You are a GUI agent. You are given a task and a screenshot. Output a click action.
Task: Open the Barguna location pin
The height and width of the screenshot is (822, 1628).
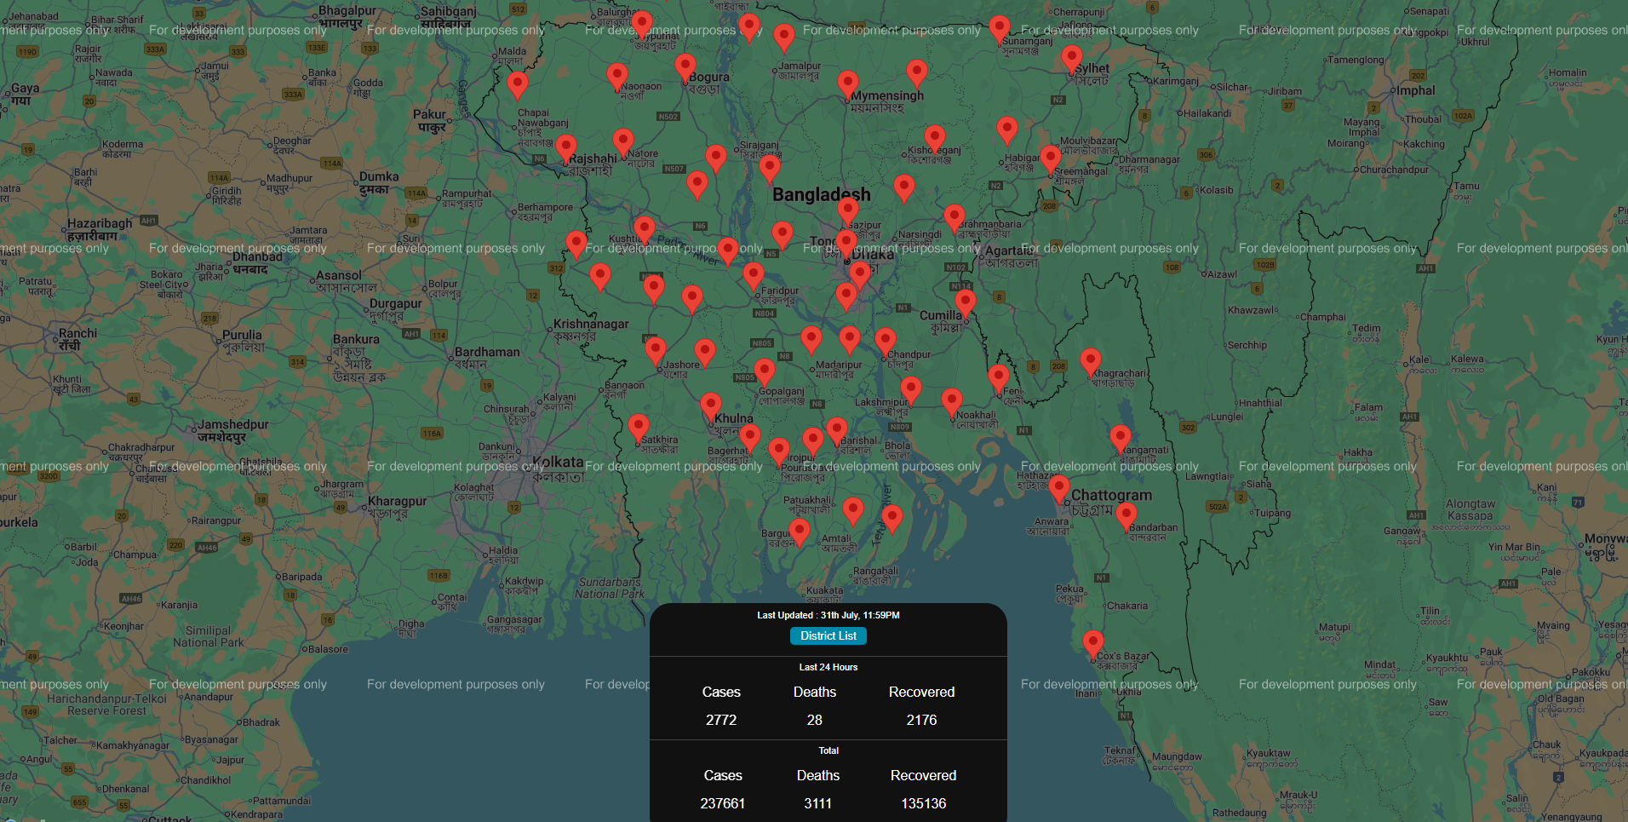point(799,531)
